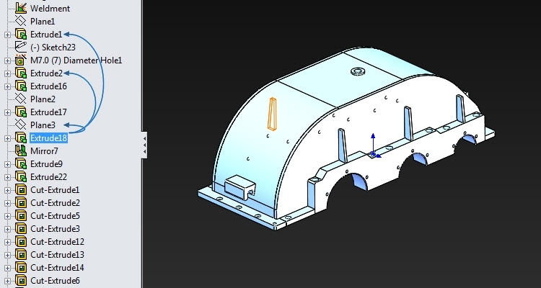Click the Mirror7 feature icon

coord(21,151)
